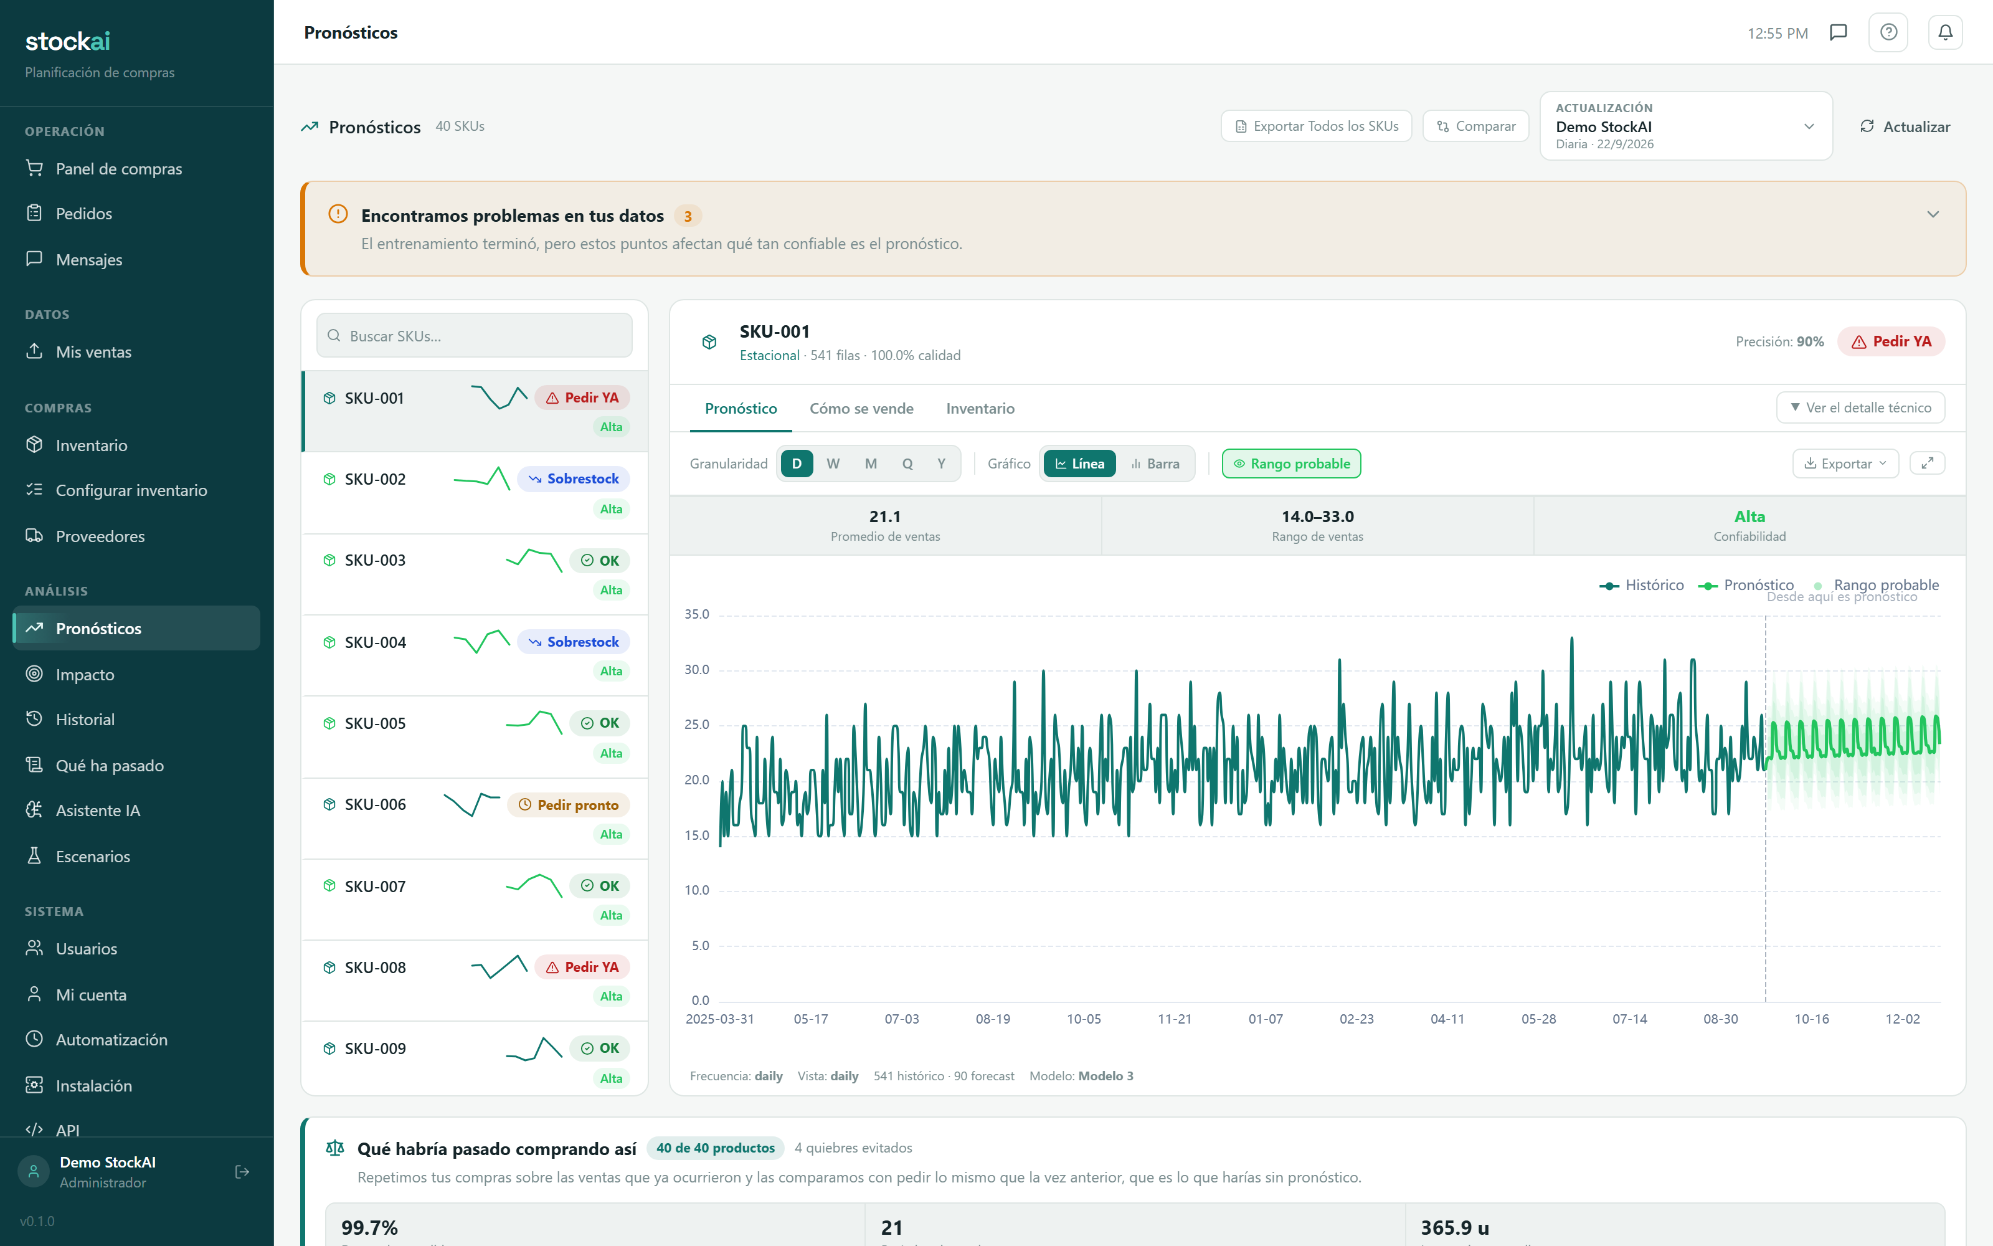
Task: Click Exportar Todos los SKUs button
Action: click(1316, 126)
